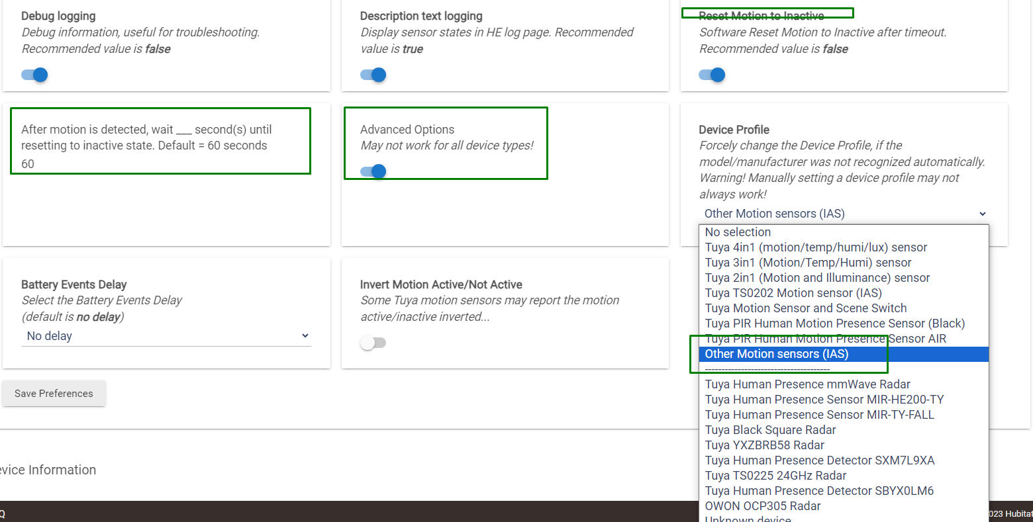Viewport: 1033px width, 522px height.
Task: Pick Tuya PIR Human Motion Presence Sensor (Black)
Action: [x=844, y=324]
